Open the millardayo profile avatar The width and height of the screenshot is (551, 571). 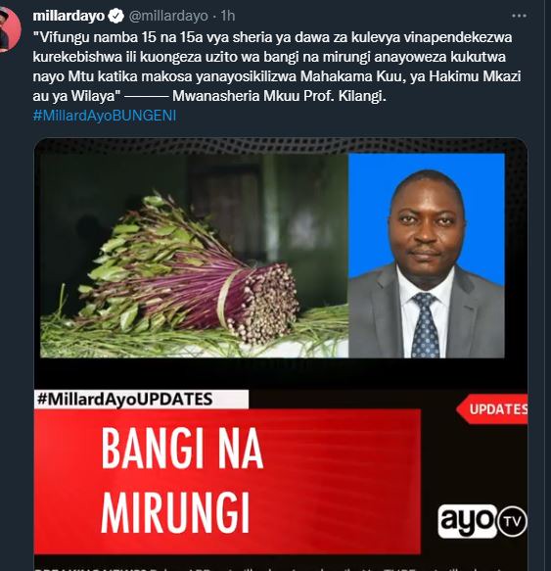[x=9, y=29]
